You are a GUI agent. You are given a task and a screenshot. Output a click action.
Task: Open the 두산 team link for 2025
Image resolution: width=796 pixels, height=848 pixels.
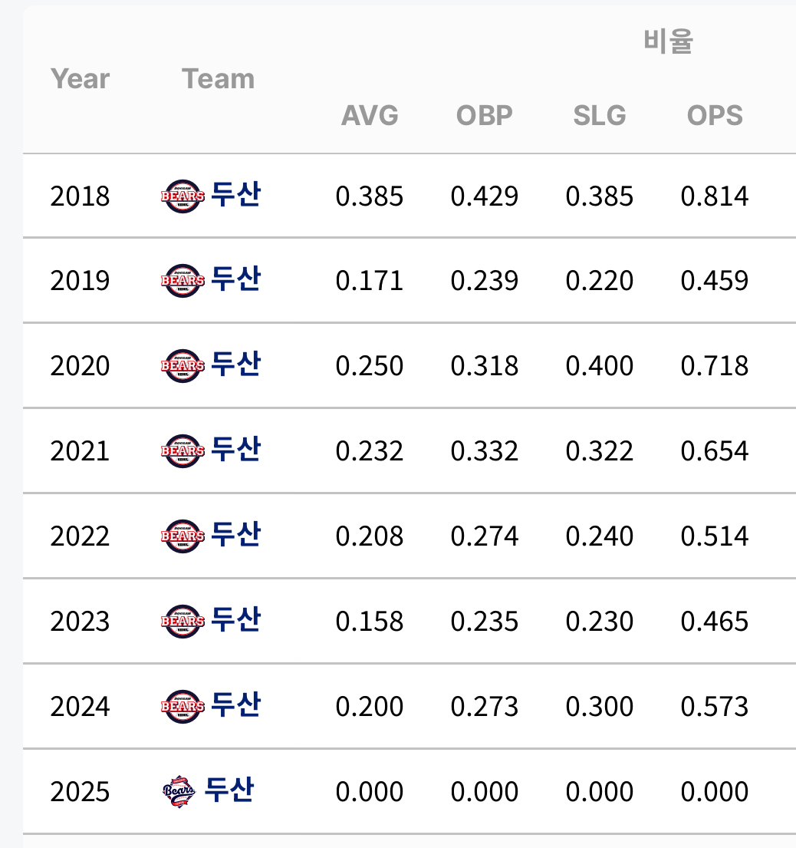point(229,790)
